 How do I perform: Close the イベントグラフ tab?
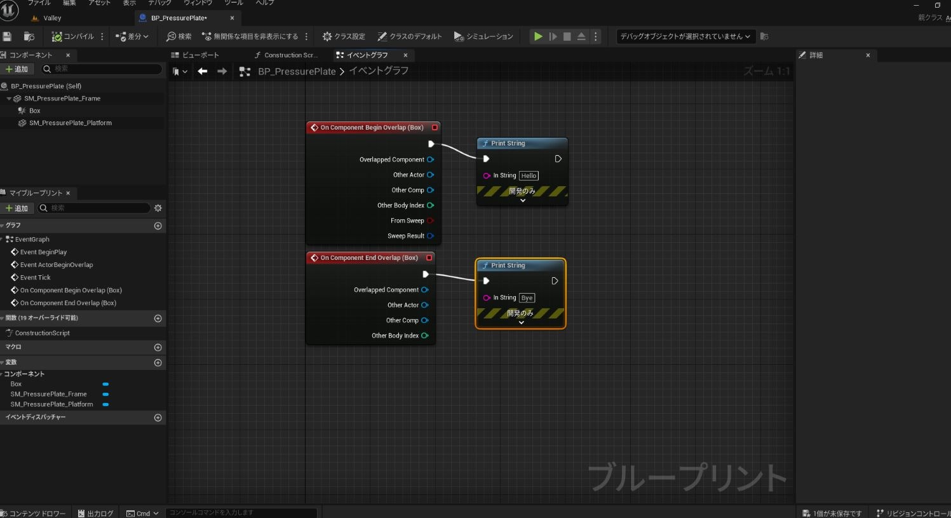pyautogui.click(x=405, y=55)
